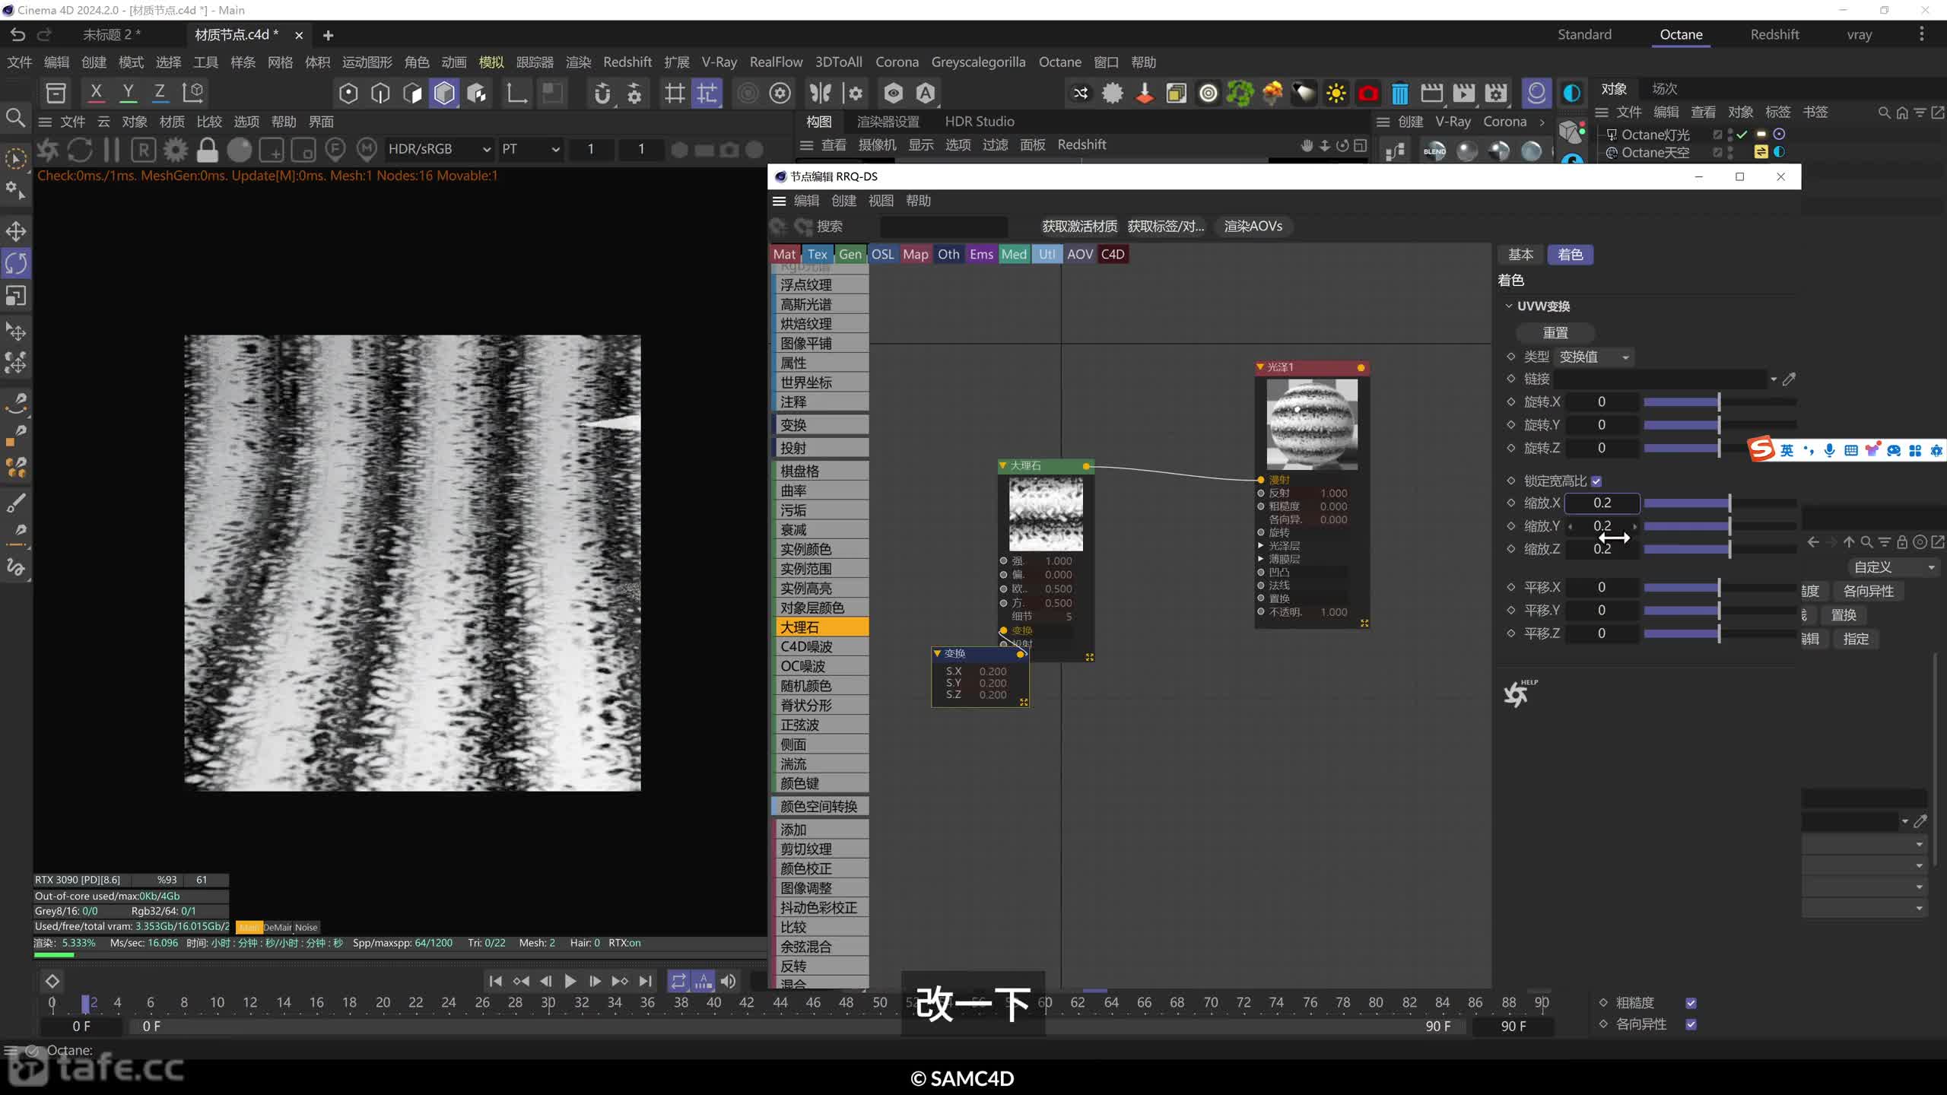The width and height of the screenshot is (1947, 1095).
Task: Toggle Octane light visibility checkmark
Action: (x=1742, y=134)
